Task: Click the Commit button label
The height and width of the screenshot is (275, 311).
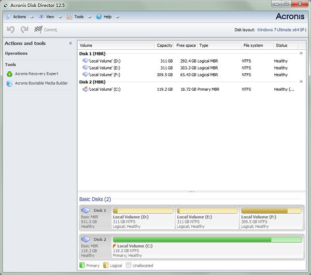Action: tap(50, 30)
